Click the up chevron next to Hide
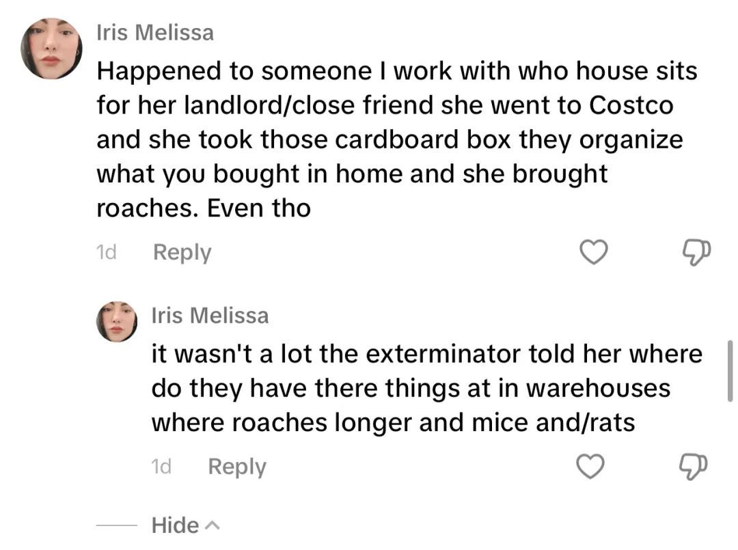Viewport: 738px width, 550px height. 213,525
